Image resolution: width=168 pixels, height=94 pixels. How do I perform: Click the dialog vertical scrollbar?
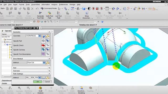52,46
